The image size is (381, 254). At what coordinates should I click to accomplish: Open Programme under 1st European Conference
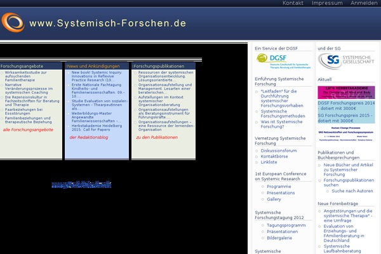tap(279, 187)
